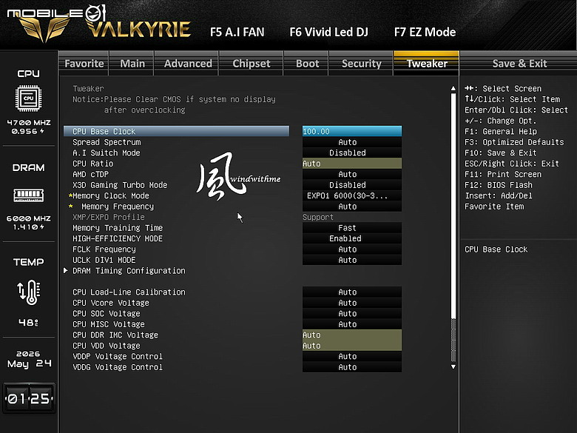Image resolution: width=577 pixels, height=433 pixels.
Task: Edit CPU DDR IMC Voltage Auto field
Action: click(x=352, y=335)
